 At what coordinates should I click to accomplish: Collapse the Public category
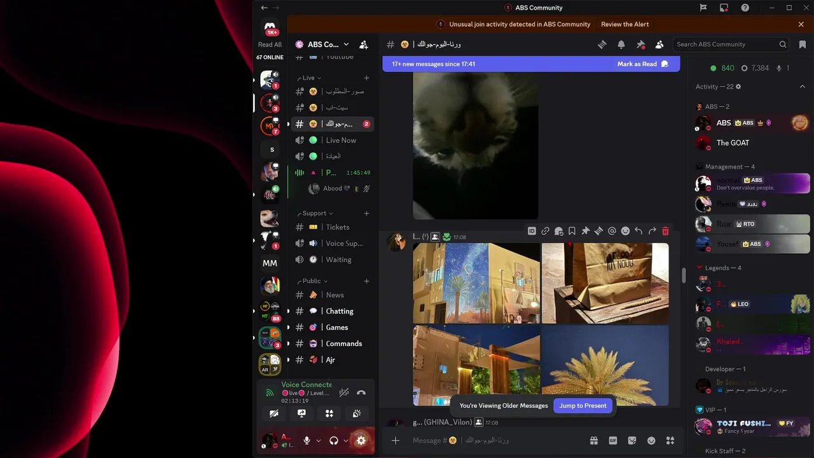[312, 281]
